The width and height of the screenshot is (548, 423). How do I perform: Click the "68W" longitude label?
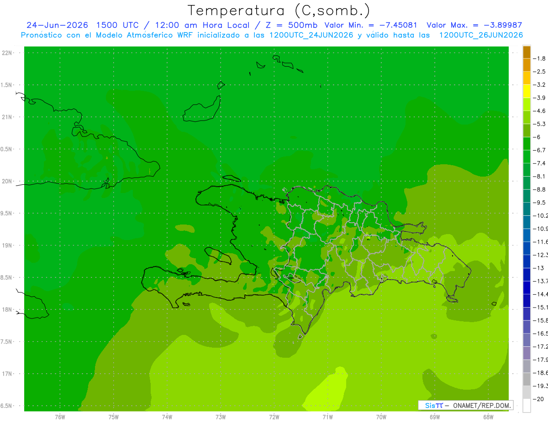pyautogui.click(x=488, y=418)
